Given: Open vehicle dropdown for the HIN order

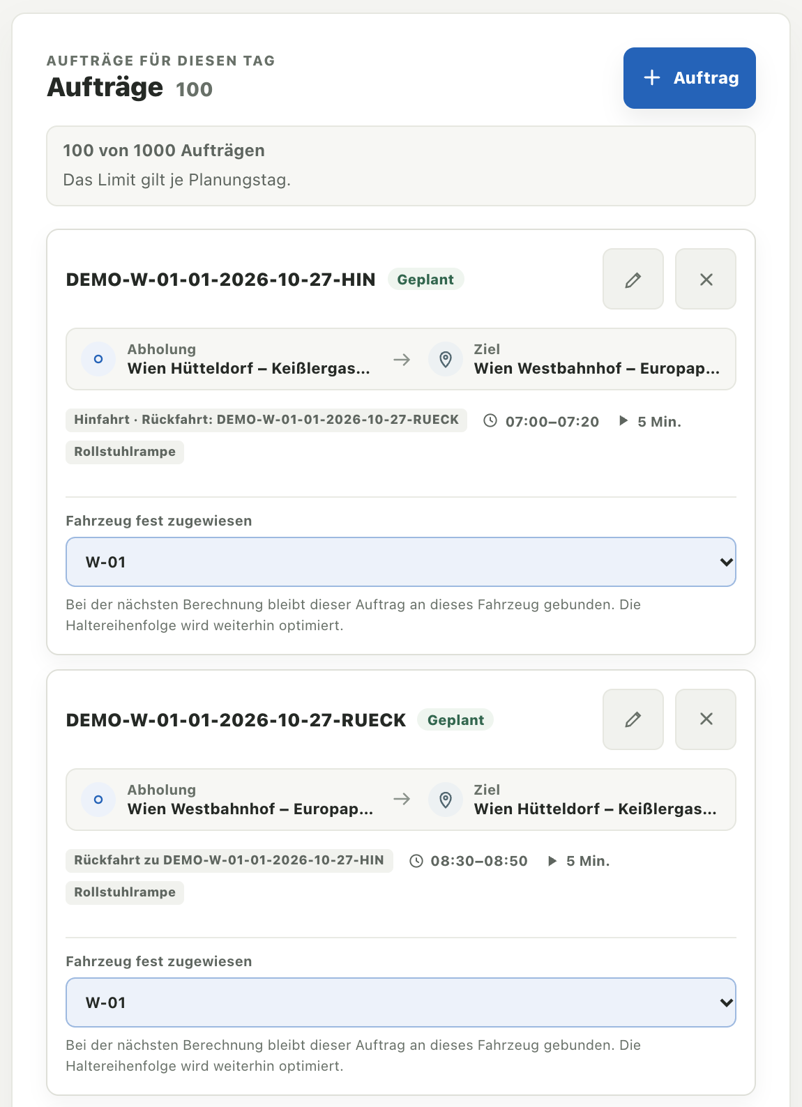Looking at the screenshot, I should 401,562.
